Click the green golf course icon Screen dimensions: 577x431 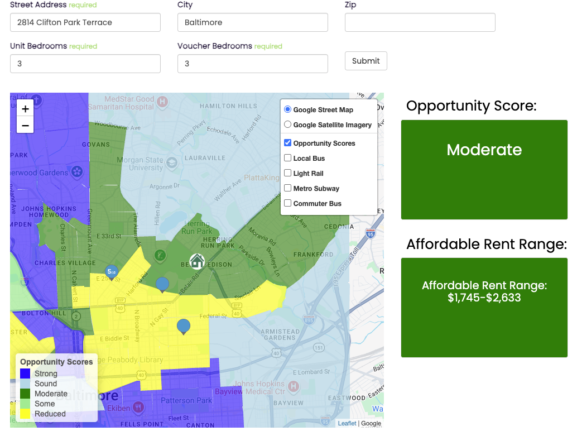pos(160,255)
